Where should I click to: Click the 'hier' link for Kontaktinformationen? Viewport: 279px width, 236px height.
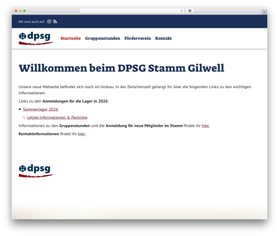(81, 134)
